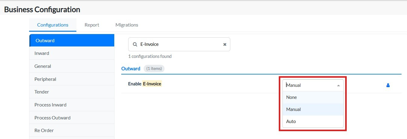
Task: Open Process Outward category
Action: 52,118
